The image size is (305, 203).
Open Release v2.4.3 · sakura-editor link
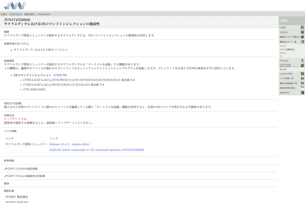click(x=69, y=144)
